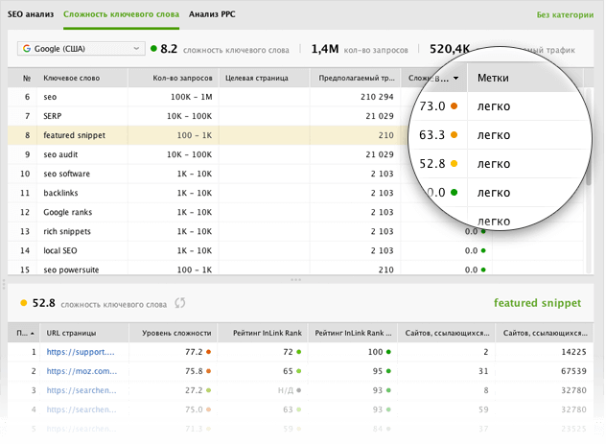Click the Google logo icon in dropdown
The image size is (606, 444).
pos(27,49)
